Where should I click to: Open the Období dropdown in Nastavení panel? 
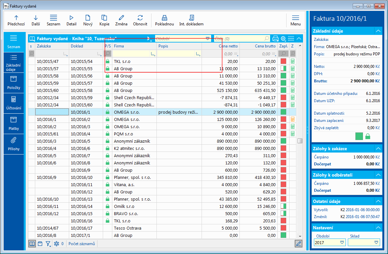click(342, 242)
